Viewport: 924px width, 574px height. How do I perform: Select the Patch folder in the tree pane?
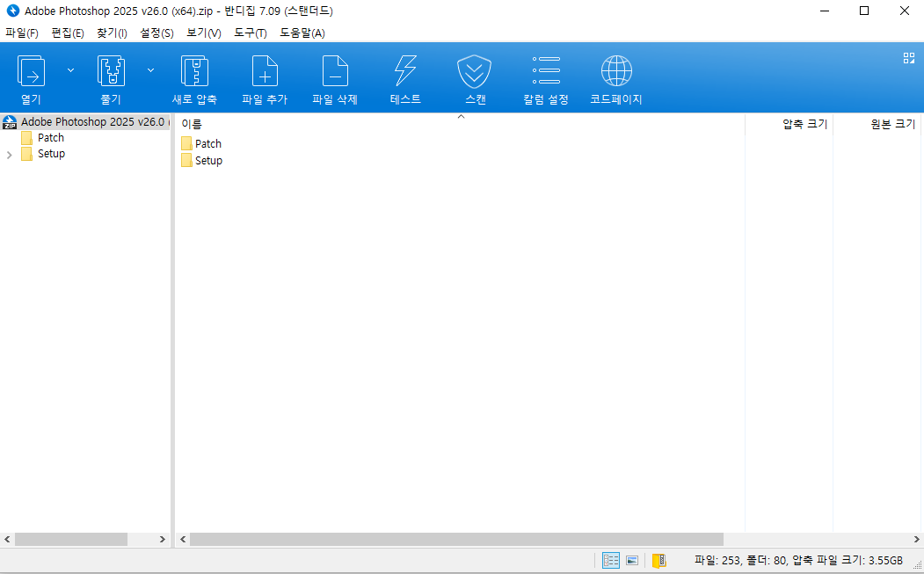(51, 138)
